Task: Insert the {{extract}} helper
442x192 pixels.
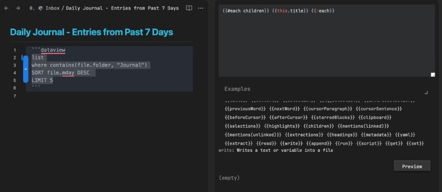Action: 239,143
